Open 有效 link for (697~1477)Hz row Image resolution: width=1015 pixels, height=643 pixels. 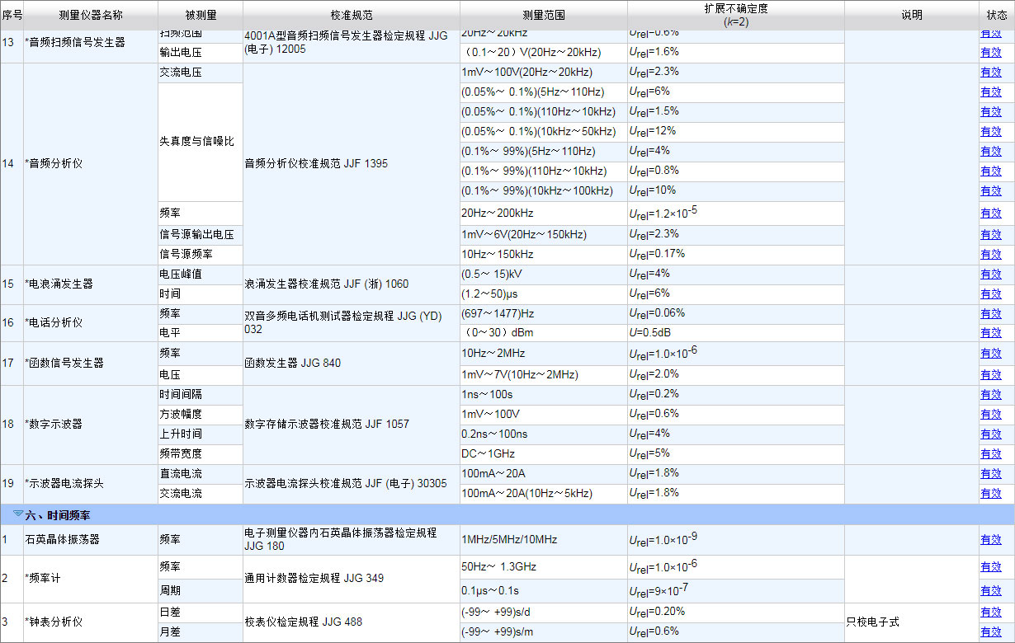tap(990, 314)
